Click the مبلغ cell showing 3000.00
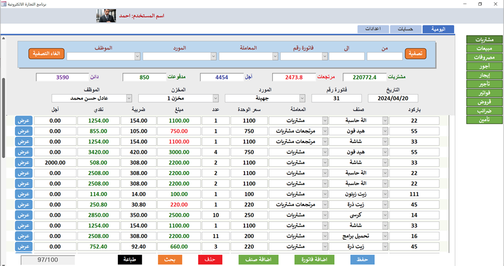Image resolution: width=504 pixels, height=266 pixels. [x=179, y=152]
